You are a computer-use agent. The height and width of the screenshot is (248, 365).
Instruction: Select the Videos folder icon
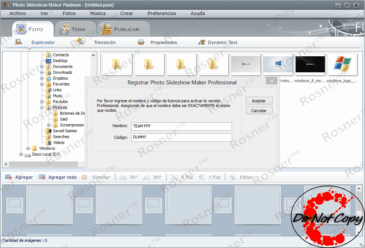pos(49,142)
